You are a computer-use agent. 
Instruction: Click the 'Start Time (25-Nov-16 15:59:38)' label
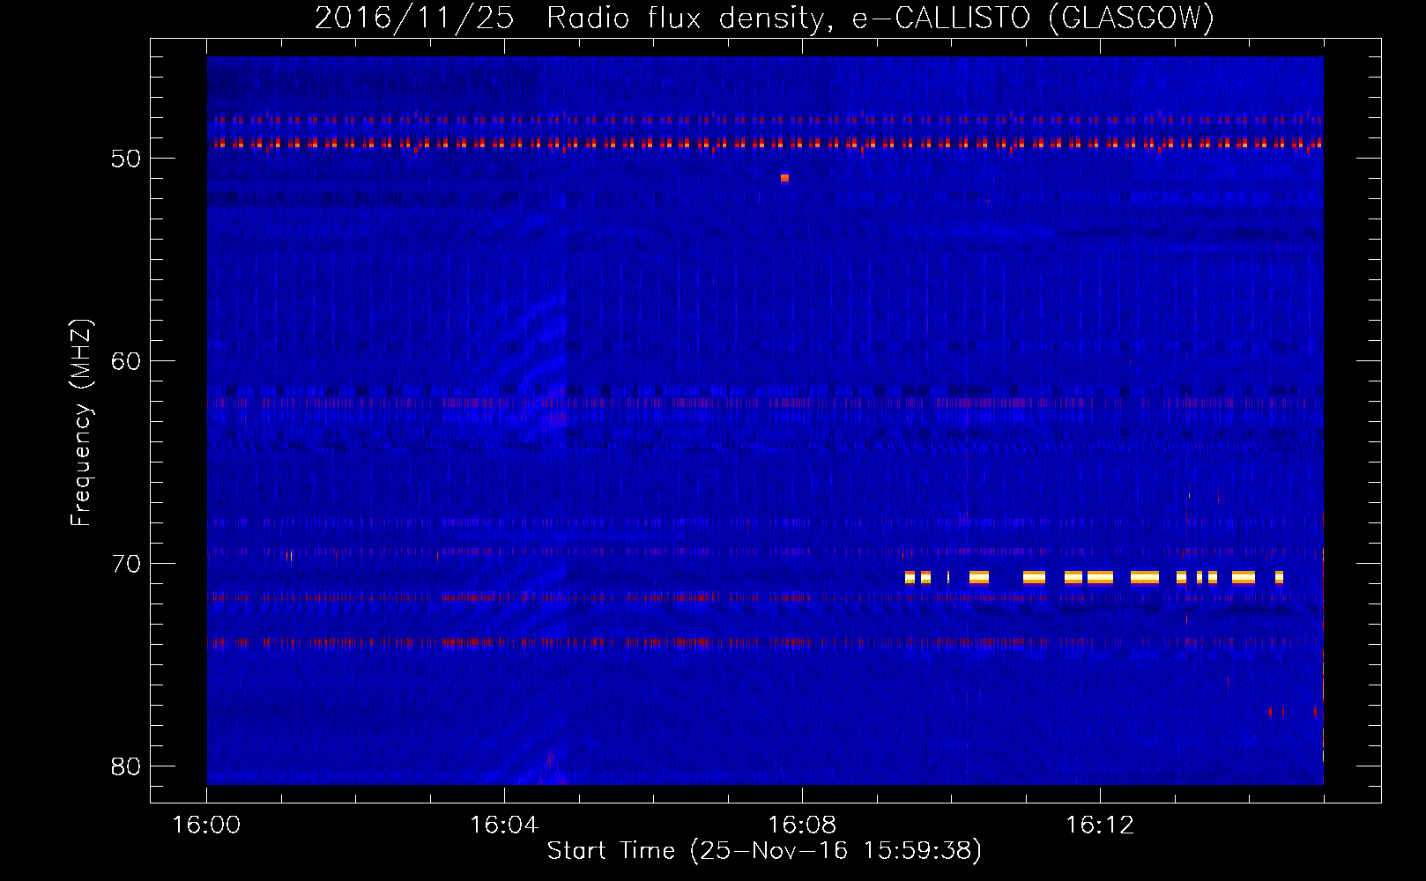coord(764,851)
